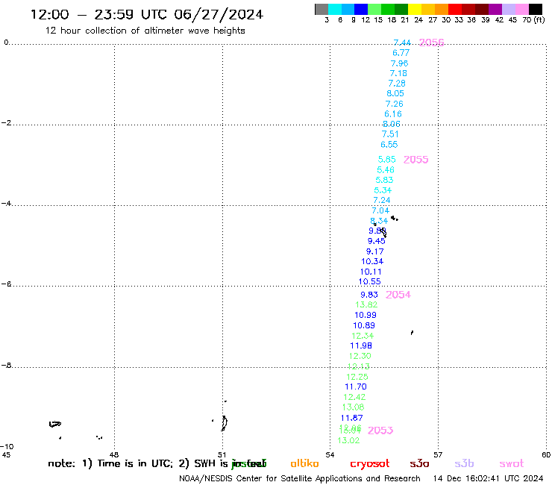The width and height of the screenshot is (552, 485).
Task: Click the red 'cryosat' satellite label
Action: pyautogui.click(x=370, y=464)
